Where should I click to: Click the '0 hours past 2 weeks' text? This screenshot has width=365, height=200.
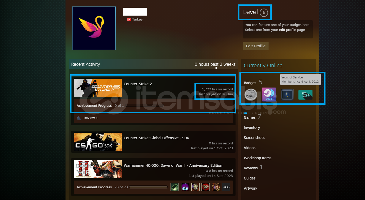[215, 64]
